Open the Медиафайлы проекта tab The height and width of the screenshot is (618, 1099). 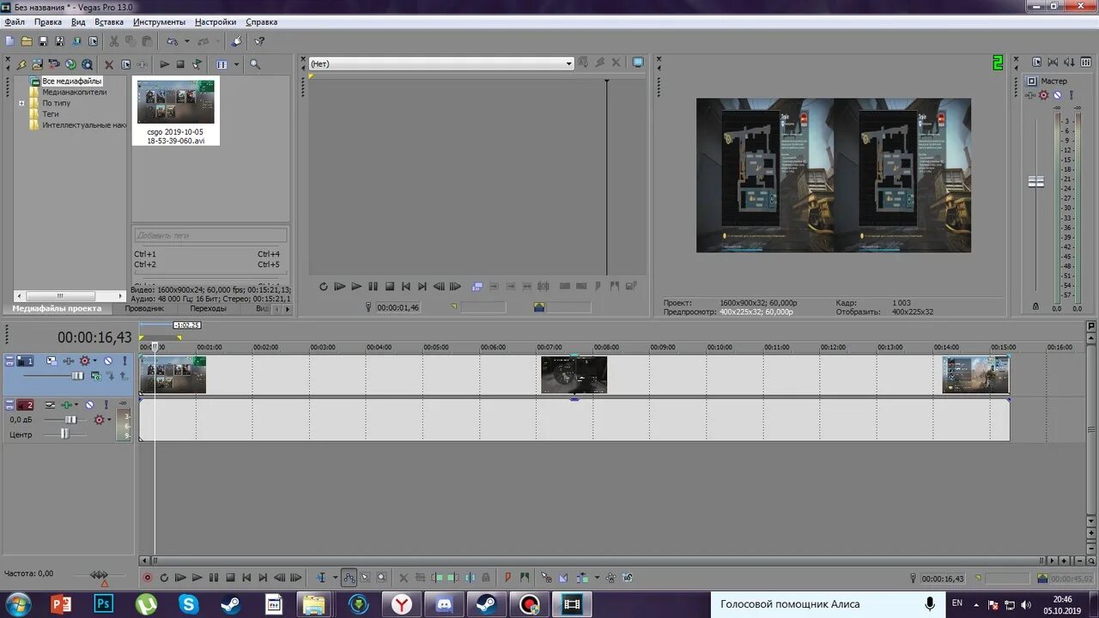click(57, 308)
